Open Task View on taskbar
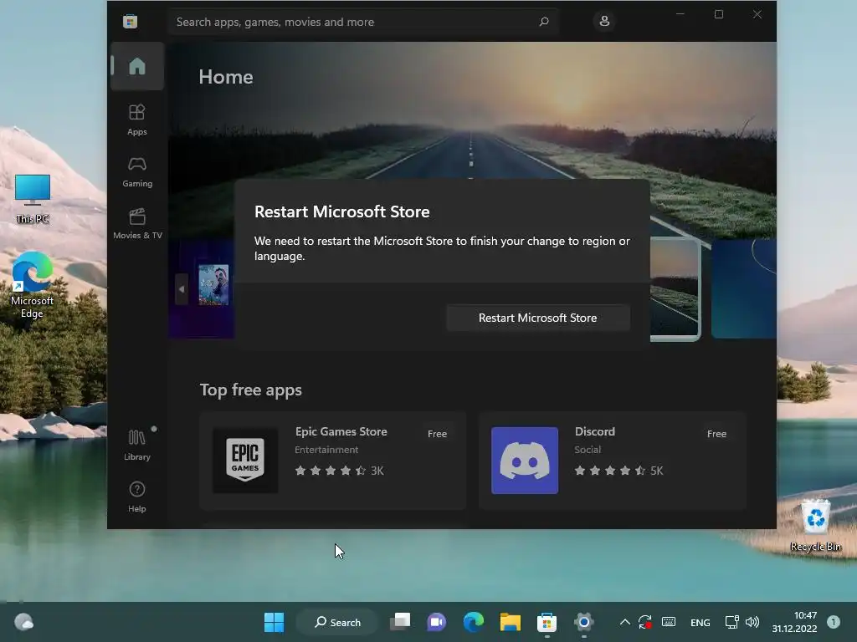 point(400,622)
